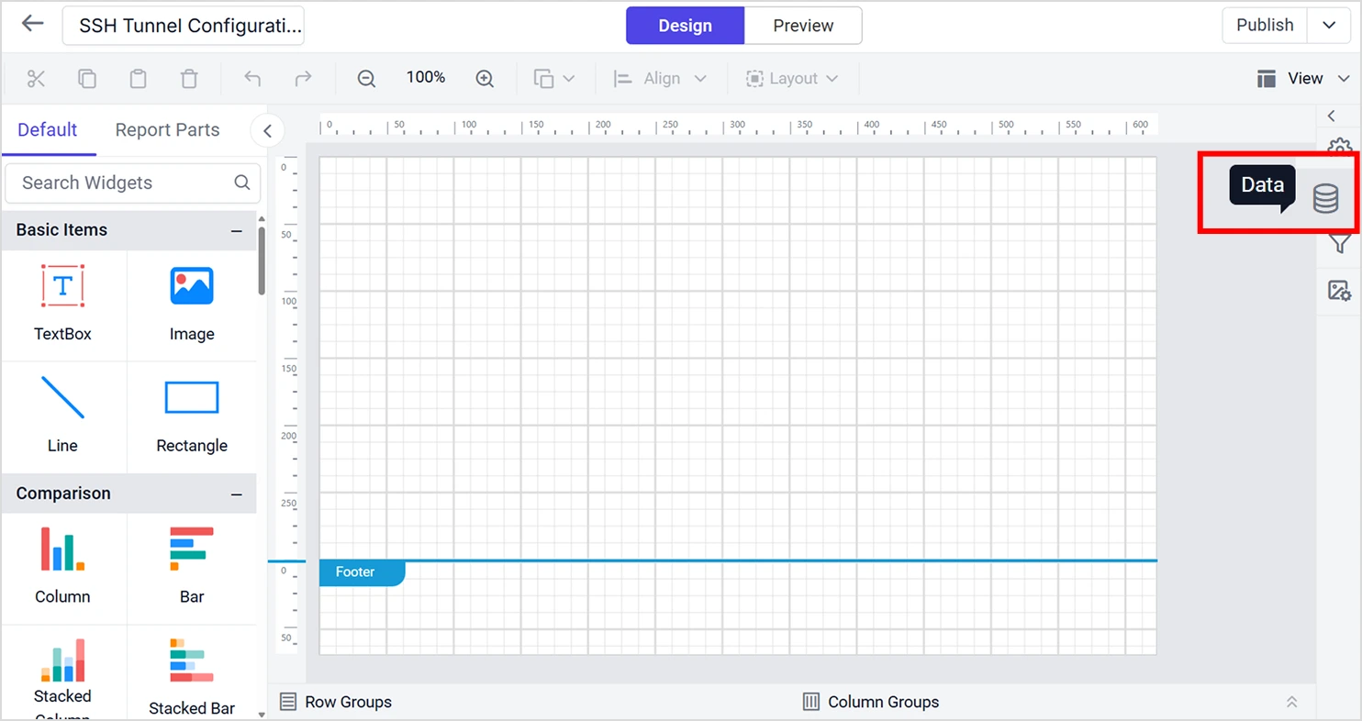Expand the Layout dropdown

coord(793,78)
